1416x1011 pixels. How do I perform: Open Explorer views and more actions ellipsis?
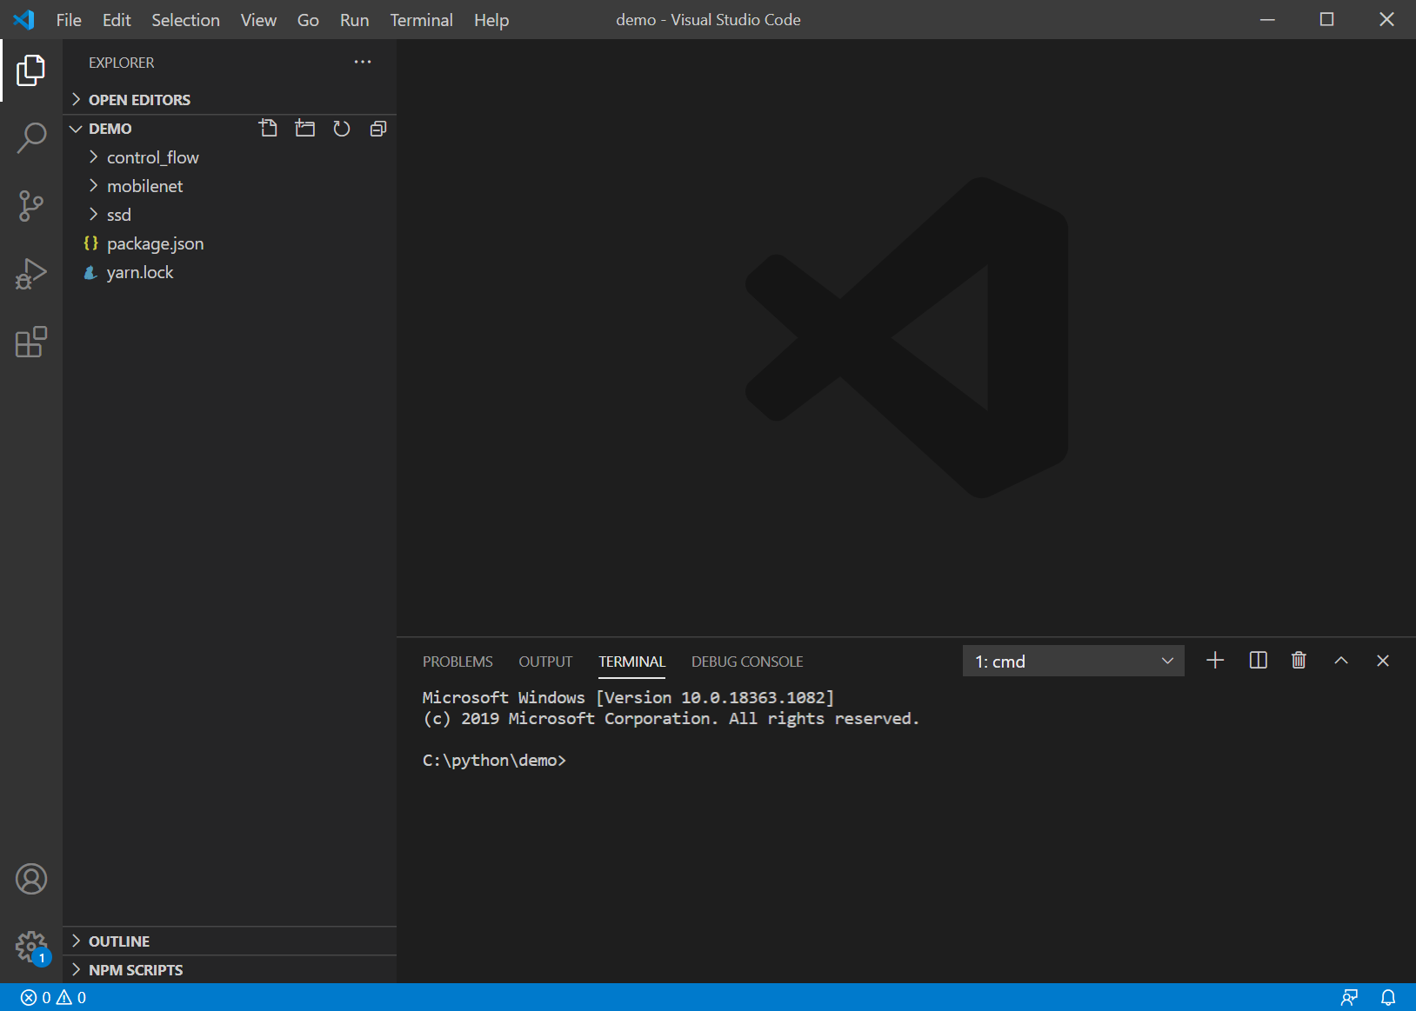pyautogui.click(x=363, y=62)
